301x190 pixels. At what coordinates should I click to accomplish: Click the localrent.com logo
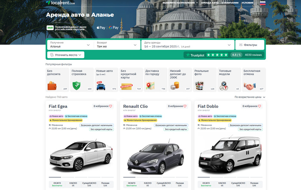click(x=60, y=3)
